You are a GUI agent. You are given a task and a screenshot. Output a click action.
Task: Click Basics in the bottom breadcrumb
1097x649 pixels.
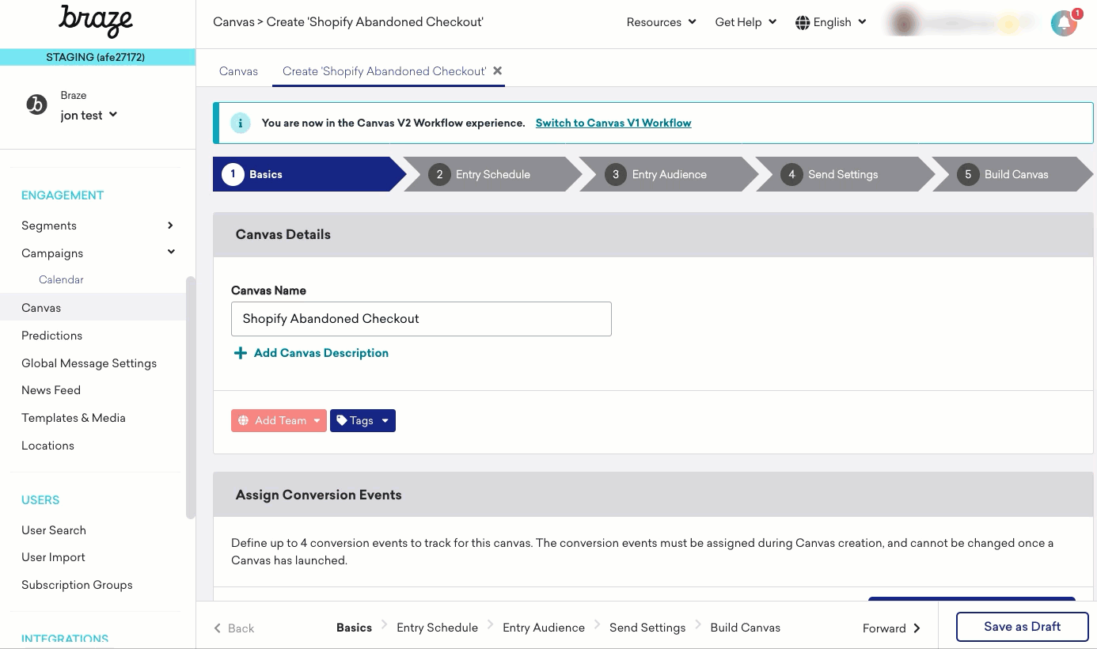pyautogui.click(x=354, y=628)
